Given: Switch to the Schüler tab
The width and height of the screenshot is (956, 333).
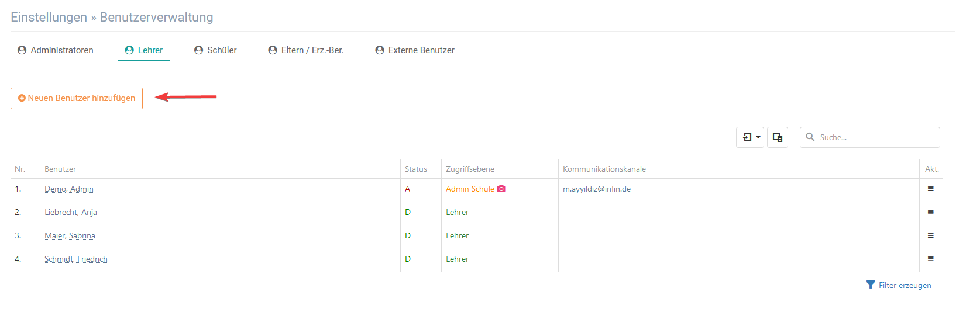Looking at the screenshot, I should tap(215, 50).
